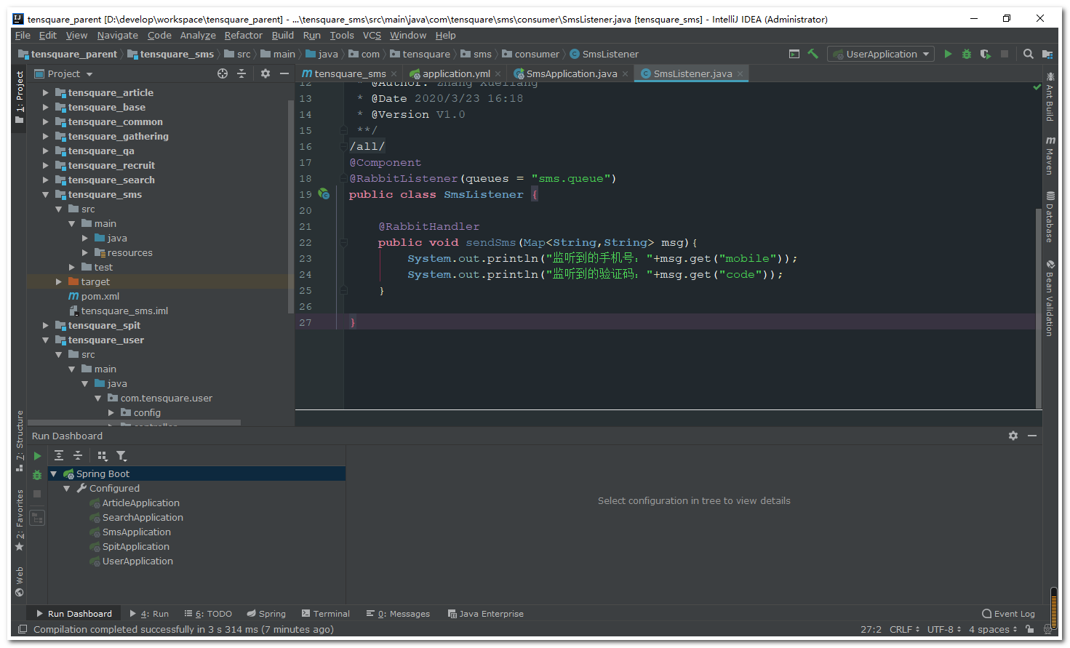Debug UserApplication with the bug icon
Image resolution: width=1070 pixels, height=648 pixels.
click(x=967, y=54)
